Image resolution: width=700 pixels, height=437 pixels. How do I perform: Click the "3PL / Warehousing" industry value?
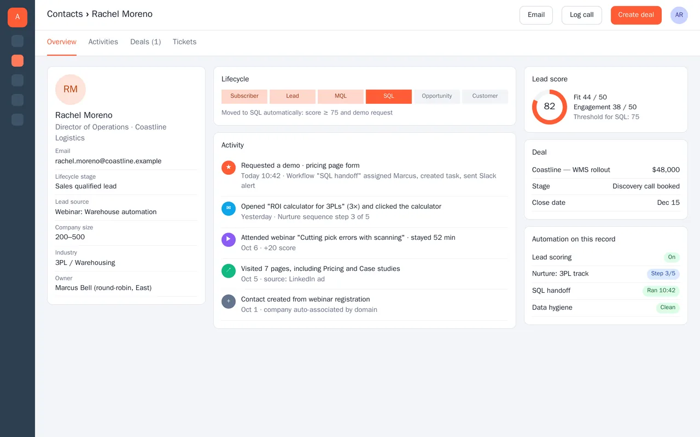coord(85,263)
